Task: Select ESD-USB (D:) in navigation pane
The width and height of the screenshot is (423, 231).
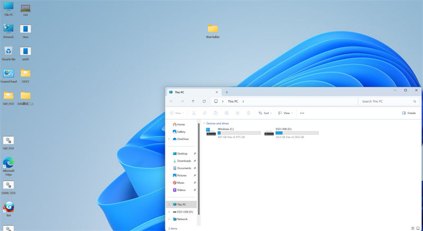Action: click(183, 212)
